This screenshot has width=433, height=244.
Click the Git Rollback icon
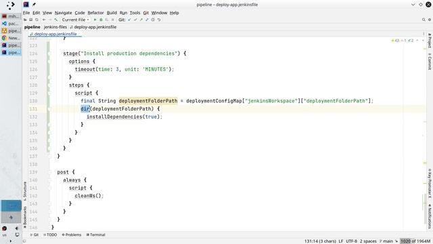pyautogui.click(x=159, y=20)
